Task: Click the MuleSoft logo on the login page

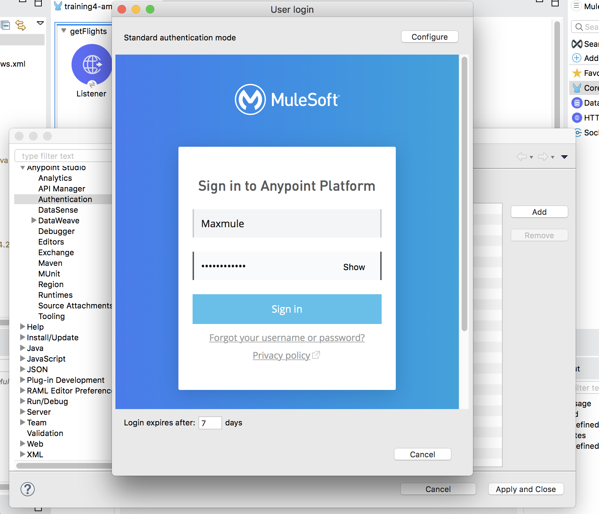Action: (287, 99)
